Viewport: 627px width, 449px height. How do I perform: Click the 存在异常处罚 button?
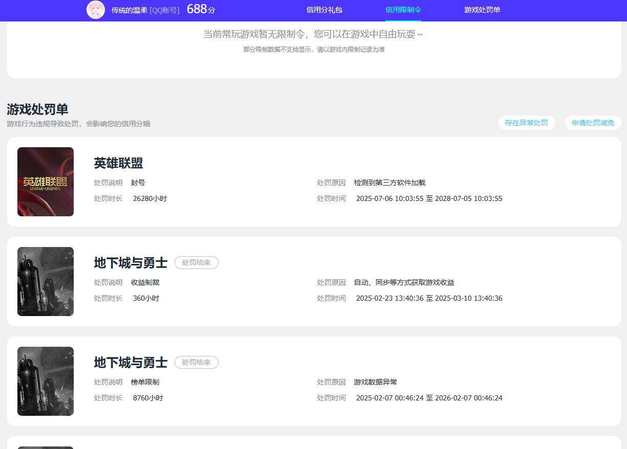tap(526, 123)
